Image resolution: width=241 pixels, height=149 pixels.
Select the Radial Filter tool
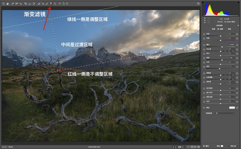pyautogui.click(x=55, y=4)
